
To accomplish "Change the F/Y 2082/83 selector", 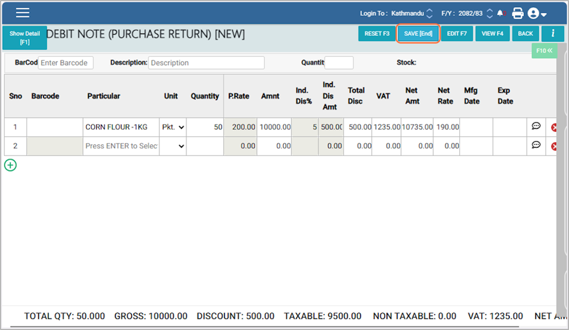I will pyautogui.click(x=475, y=13).
